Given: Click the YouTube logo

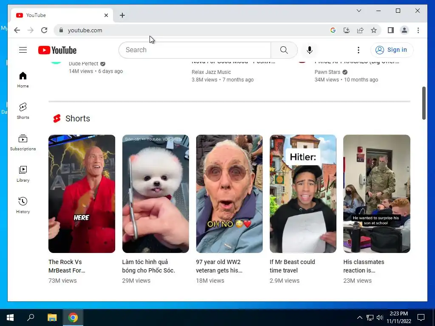Looking at the screenshot, I should click(57, 50).
